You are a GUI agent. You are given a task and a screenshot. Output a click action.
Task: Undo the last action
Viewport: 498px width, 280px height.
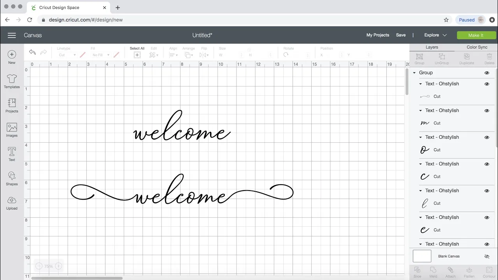pos(32,52)
